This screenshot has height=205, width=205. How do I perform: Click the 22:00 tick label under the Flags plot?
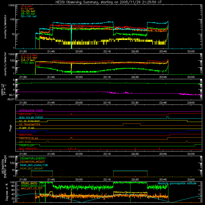point(79,154)
